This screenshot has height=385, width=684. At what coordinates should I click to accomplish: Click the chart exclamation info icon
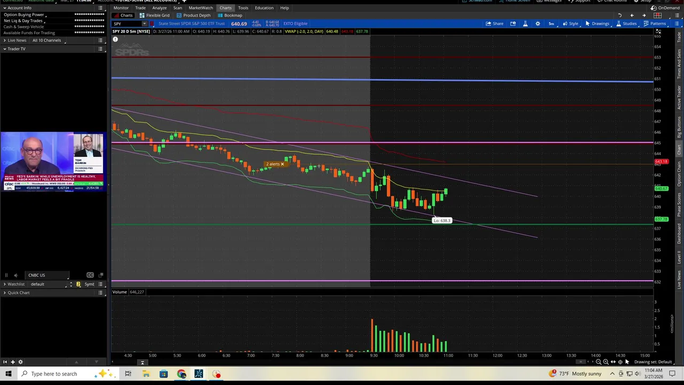coord(115,39)
